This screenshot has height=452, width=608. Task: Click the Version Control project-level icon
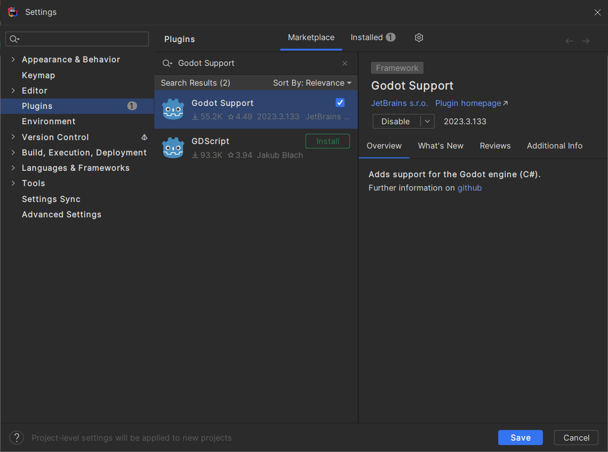pyautogui.click(x=144, y=137)
